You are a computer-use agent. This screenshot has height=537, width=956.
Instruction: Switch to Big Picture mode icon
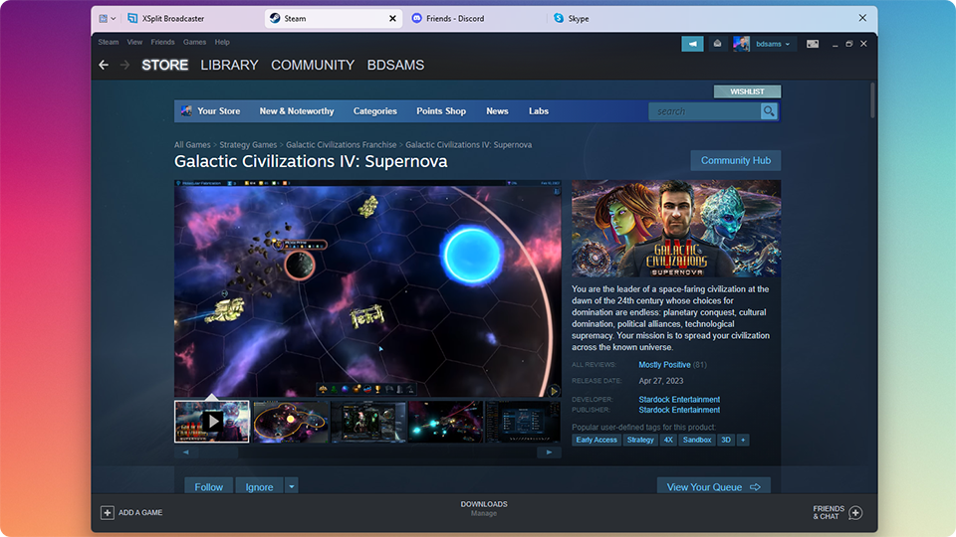click(x=813, y=44)
